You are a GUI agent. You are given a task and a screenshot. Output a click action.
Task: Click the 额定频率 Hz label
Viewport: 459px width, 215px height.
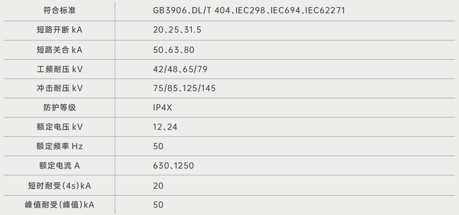pos(59,146)
